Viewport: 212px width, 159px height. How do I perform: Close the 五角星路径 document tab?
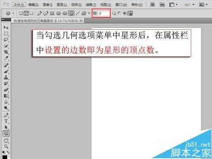81,21
